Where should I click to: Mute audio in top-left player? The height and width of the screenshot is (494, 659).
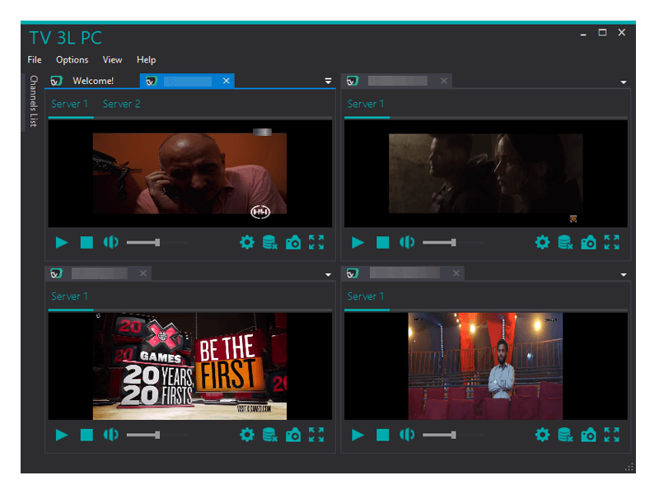[110, 242]
